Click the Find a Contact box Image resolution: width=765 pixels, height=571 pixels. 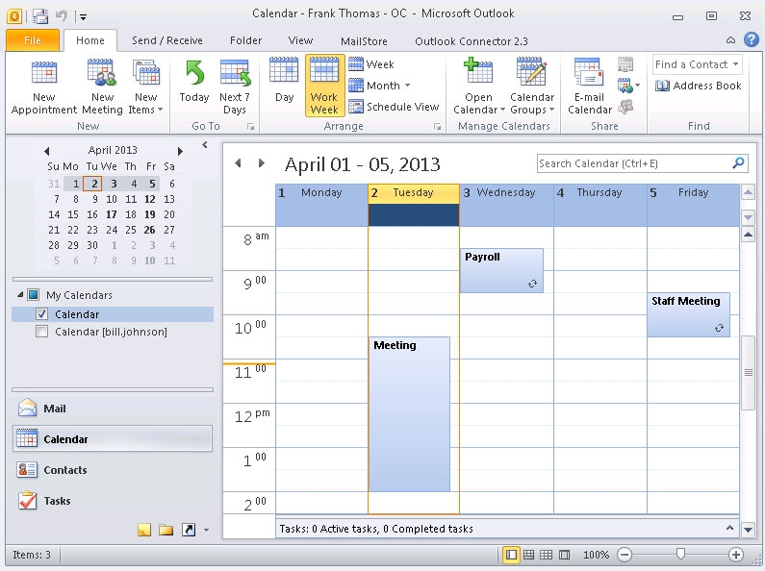click(x=698, y=64)
